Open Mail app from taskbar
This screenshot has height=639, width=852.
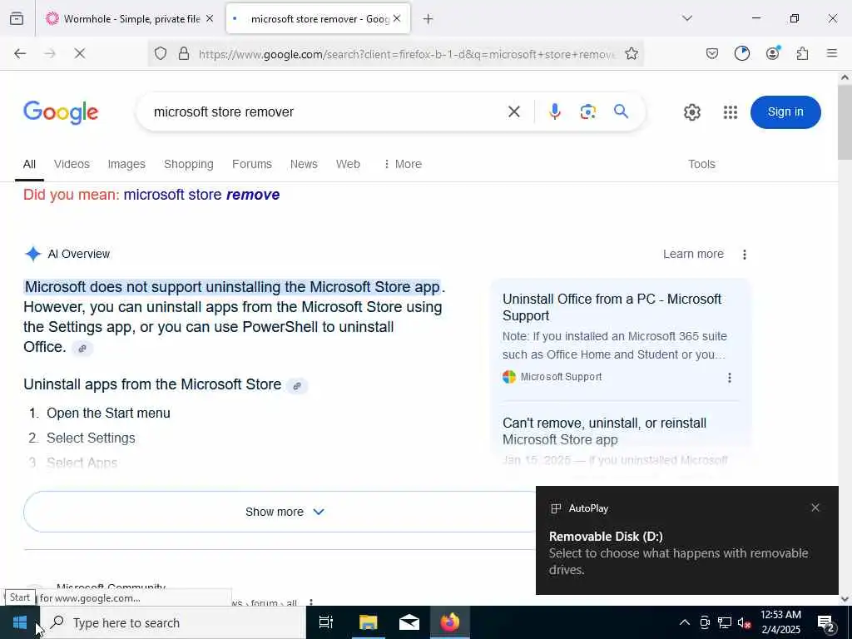409,622
